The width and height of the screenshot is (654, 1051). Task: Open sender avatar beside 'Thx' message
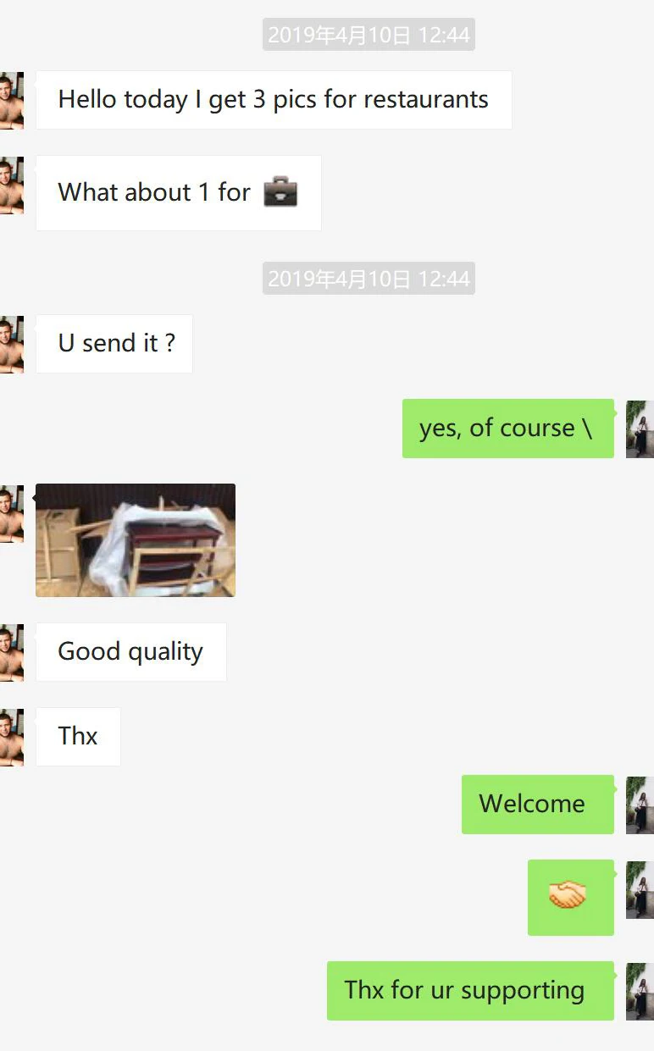pyautogui.click(x=12, y=737)
